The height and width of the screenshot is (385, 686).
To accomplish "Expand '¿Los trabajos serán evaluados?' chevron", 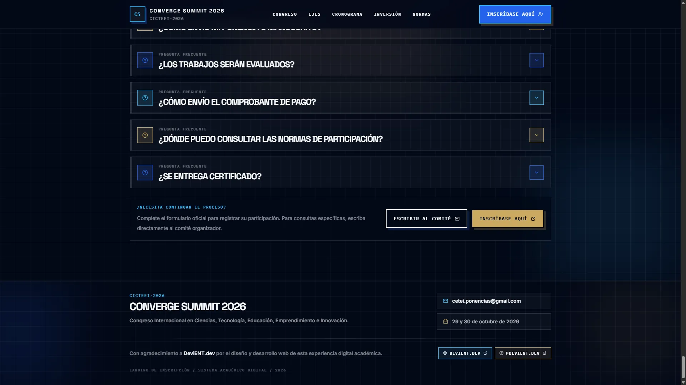I will 536,60.
